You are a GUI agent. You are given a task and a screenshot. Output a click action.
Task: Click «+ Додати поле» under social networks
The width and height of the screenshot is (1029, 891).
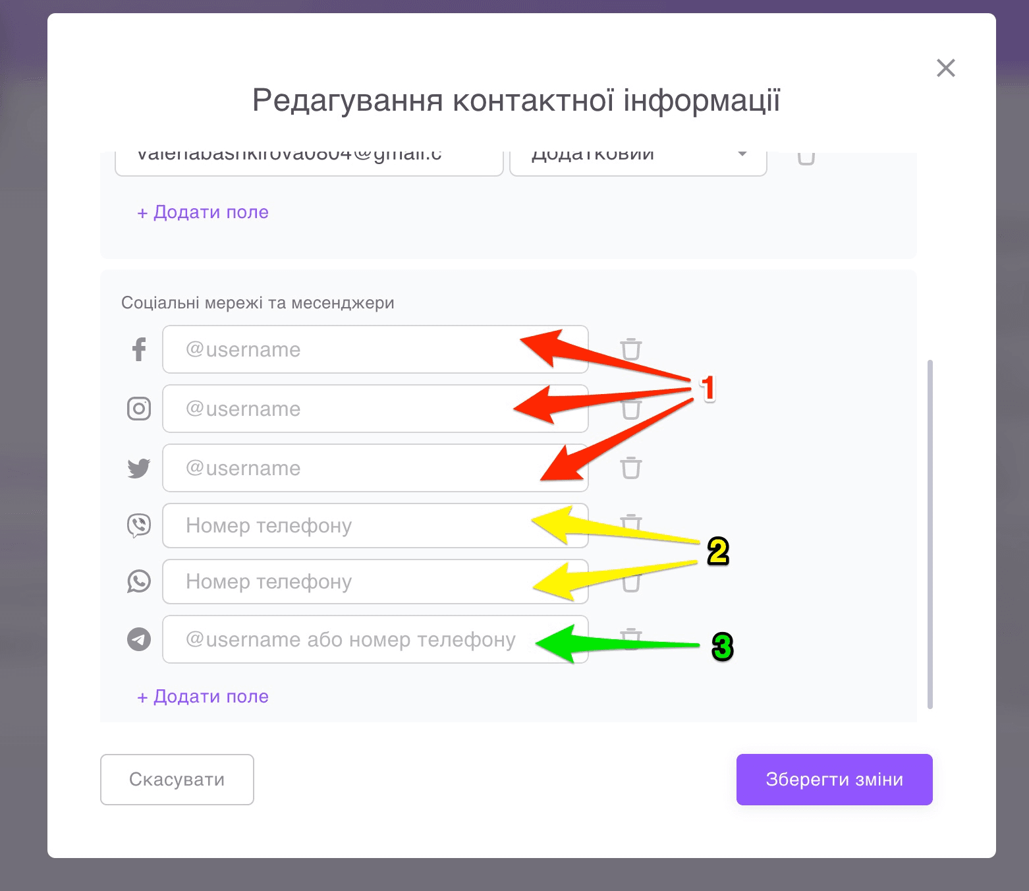pos(202,696)
